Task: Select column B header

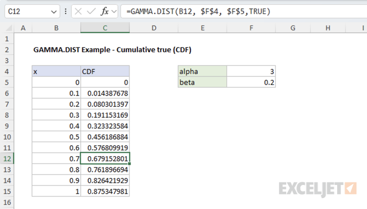Action: pos(57,28)
